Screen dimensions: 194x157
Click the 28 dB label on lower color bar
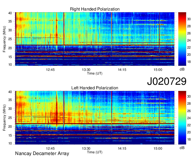[189, 104]
